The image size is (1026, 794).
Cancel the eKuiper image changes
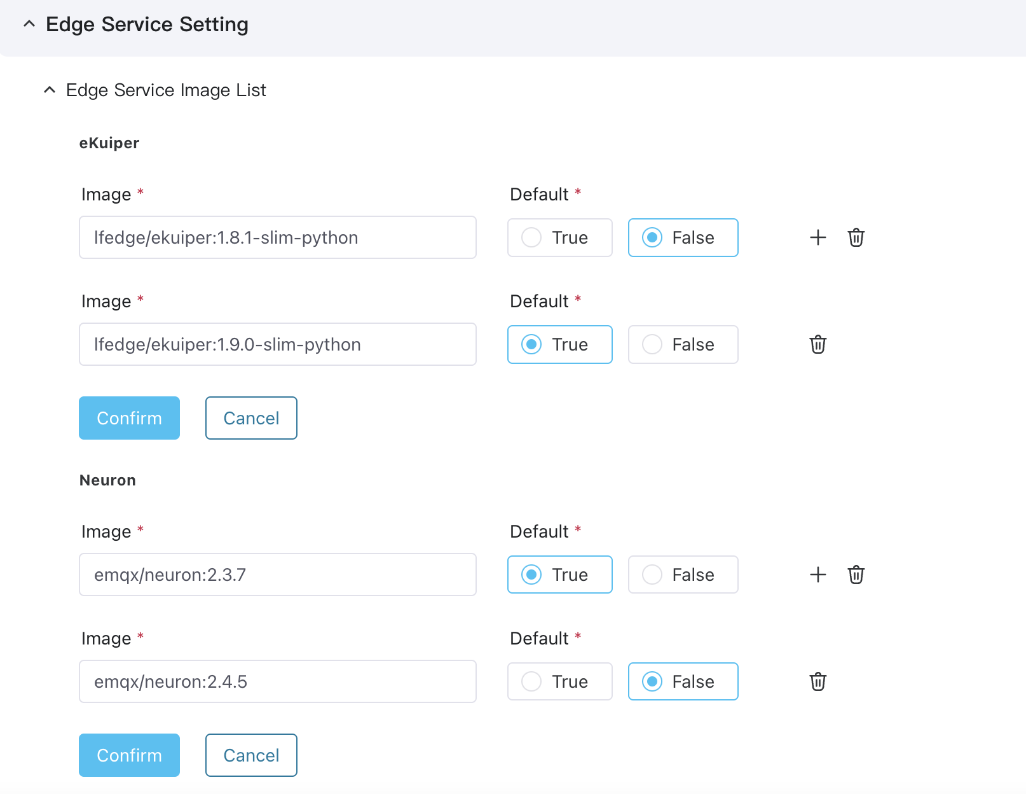(x=251, y=418)
